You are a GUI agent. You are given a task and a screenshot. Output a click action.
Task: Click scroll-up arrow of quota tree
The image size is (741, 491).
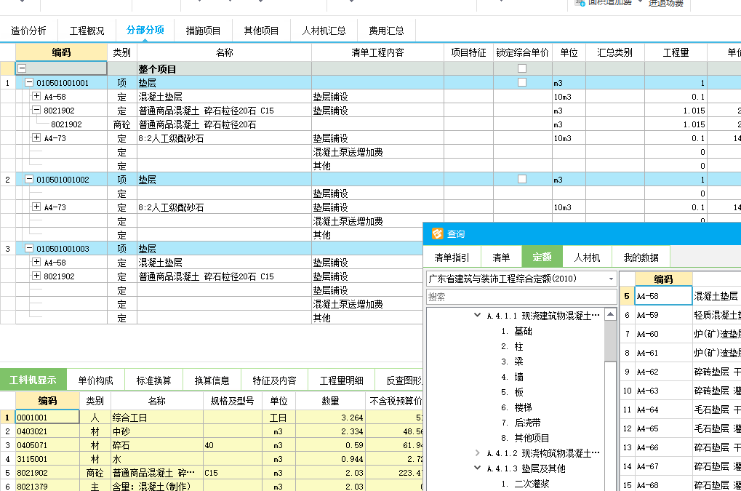(x=611, y=314)
